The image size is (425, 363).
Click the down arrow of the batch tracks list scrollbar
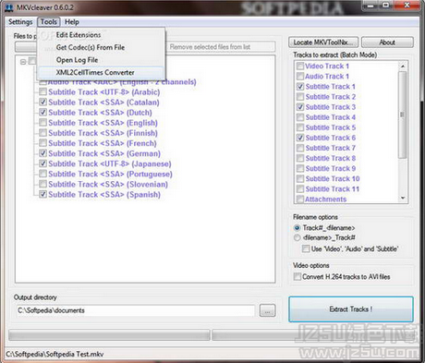(403, 198)
